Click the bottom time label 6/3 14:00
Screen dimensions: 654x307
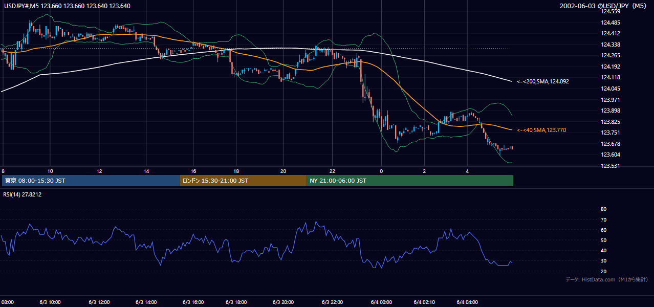pos(145,302)
